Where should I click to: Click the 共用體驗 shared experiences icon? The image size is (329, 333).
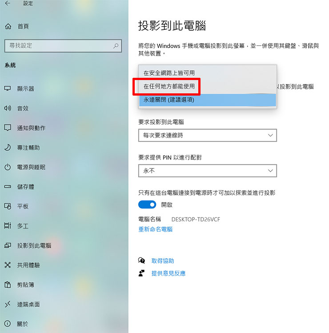click(8, 265)
